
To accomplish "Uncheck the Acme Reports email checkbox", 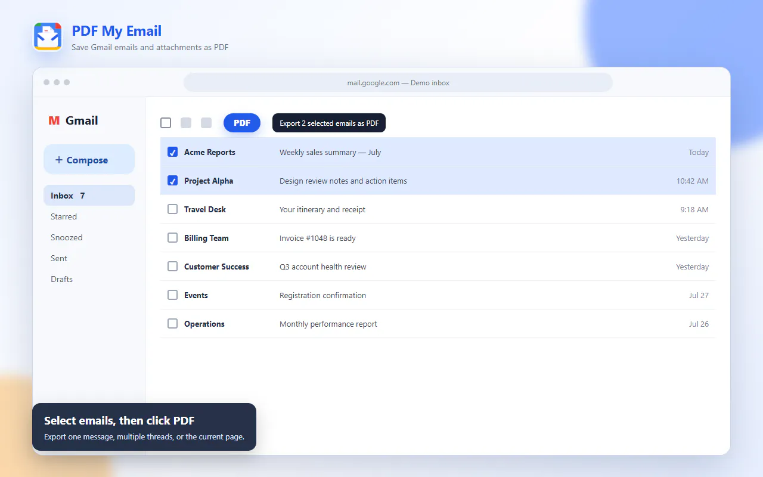I will pos(172,152).
